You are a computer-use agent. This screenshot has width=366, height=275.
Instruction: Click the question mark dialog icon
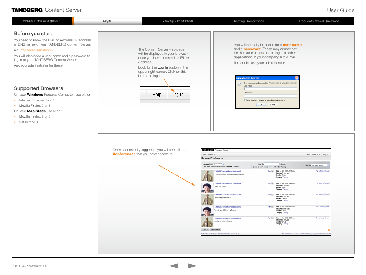[x=240, y=84]
